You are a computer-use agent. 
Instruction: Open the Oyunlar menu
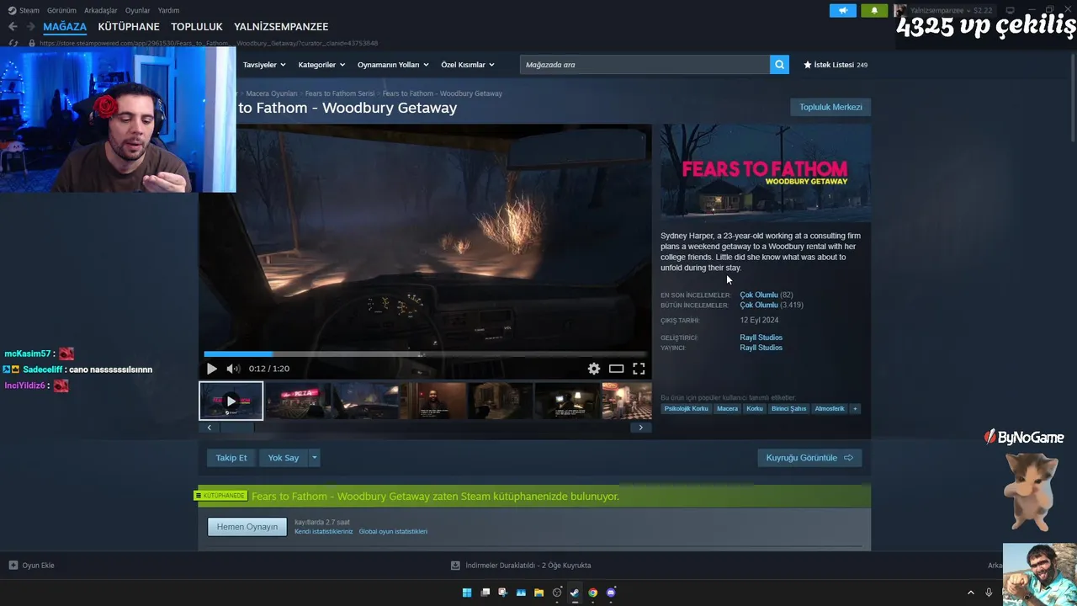138,10
